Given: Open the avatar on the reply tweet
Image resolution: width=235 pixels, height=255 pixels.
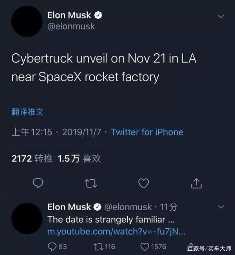Looking at the screenshot, I should coord(26,218).
